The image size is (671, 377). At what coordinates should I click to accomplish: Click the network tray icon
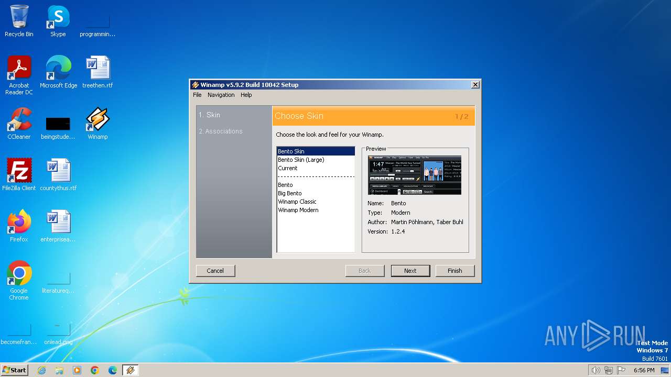(609, 370)
